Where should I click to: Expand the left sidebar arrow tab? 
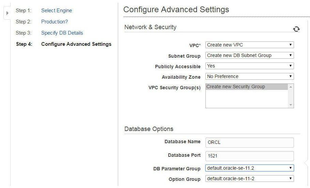pos(7,13)
